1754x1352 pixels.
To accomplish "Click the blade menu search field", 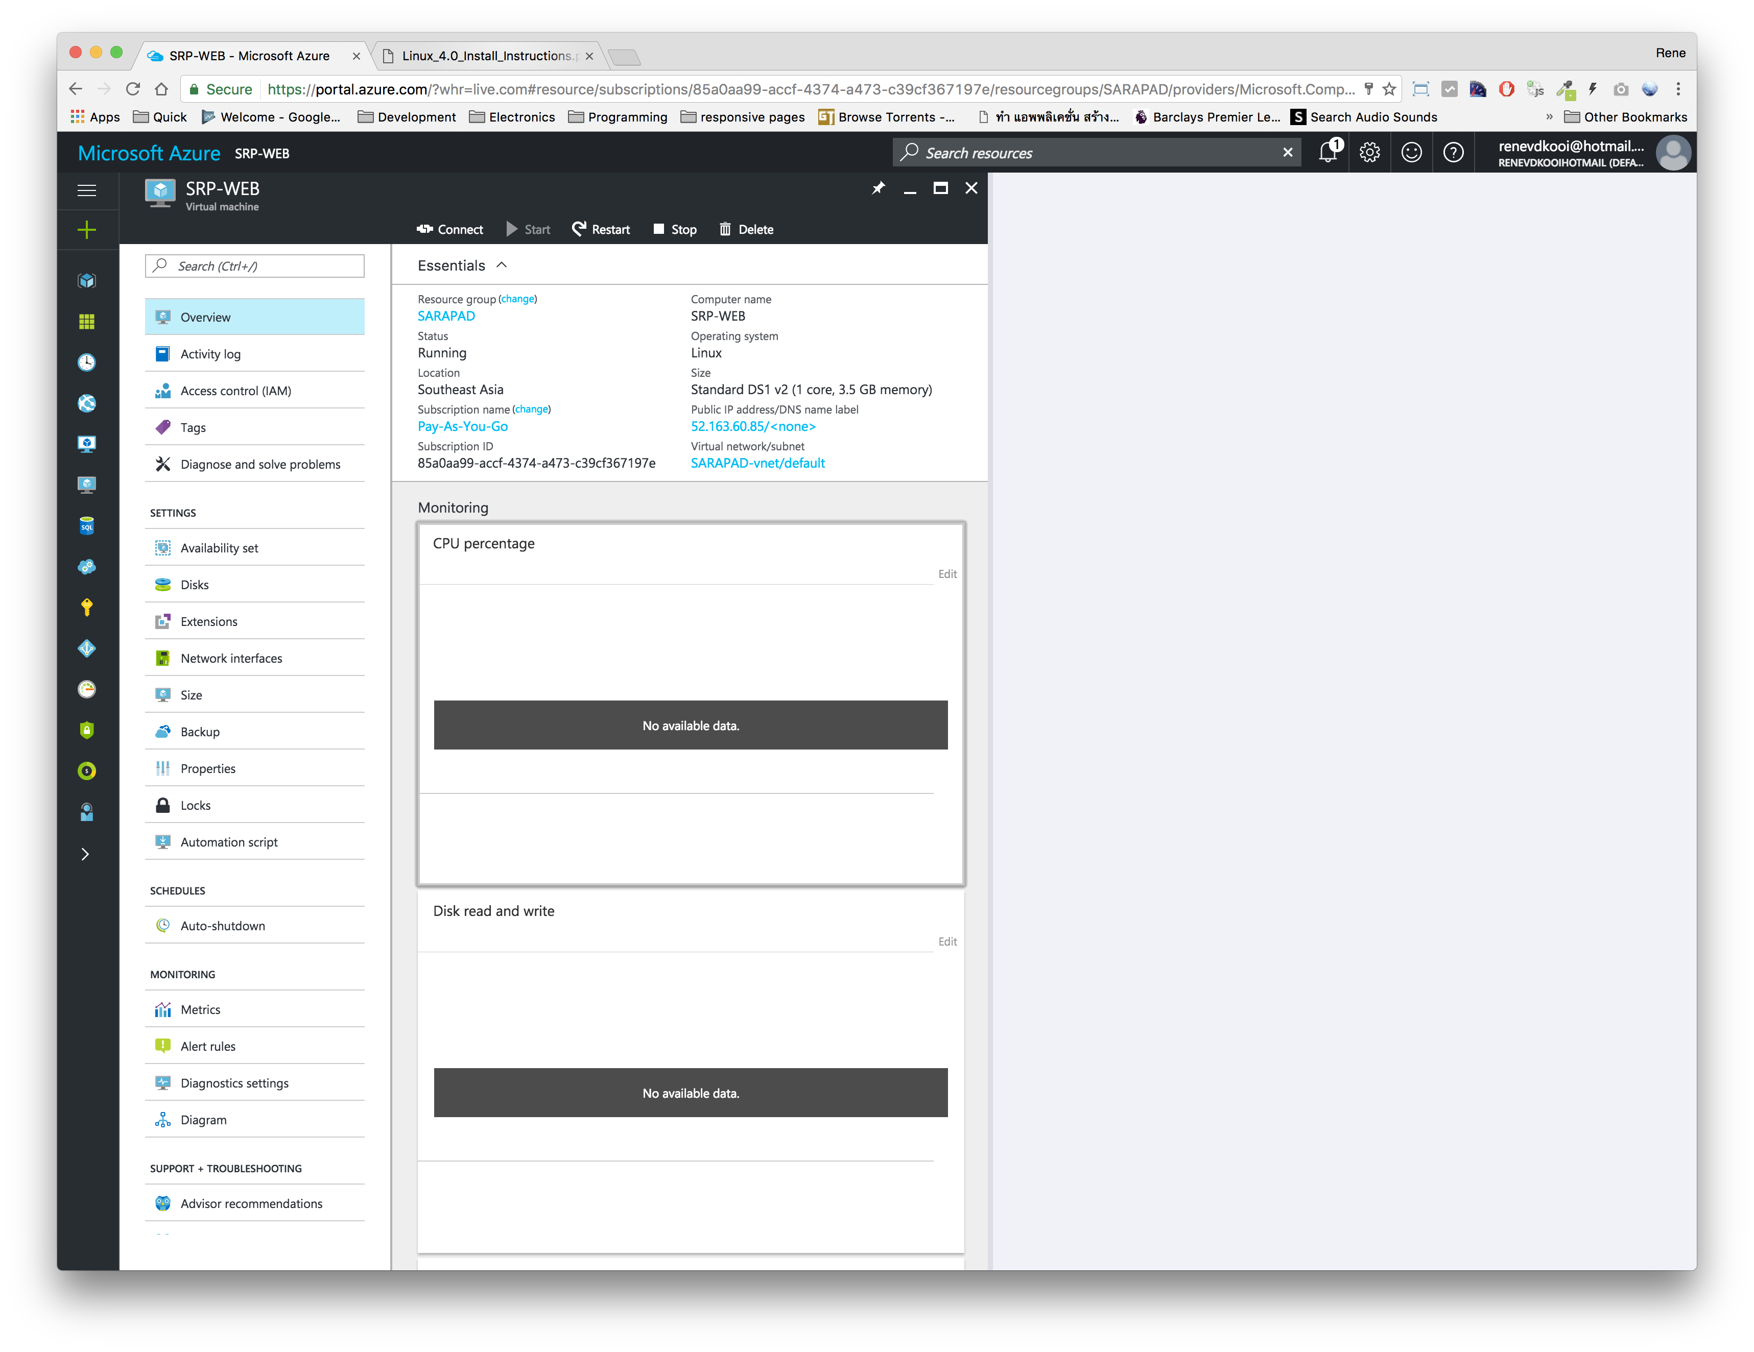I will tap(254, 267).
